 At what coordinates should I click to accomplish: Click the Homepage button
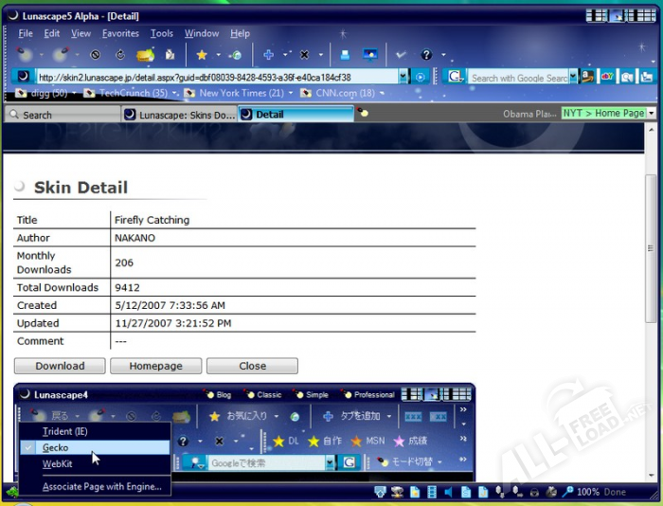pos(155,366)
